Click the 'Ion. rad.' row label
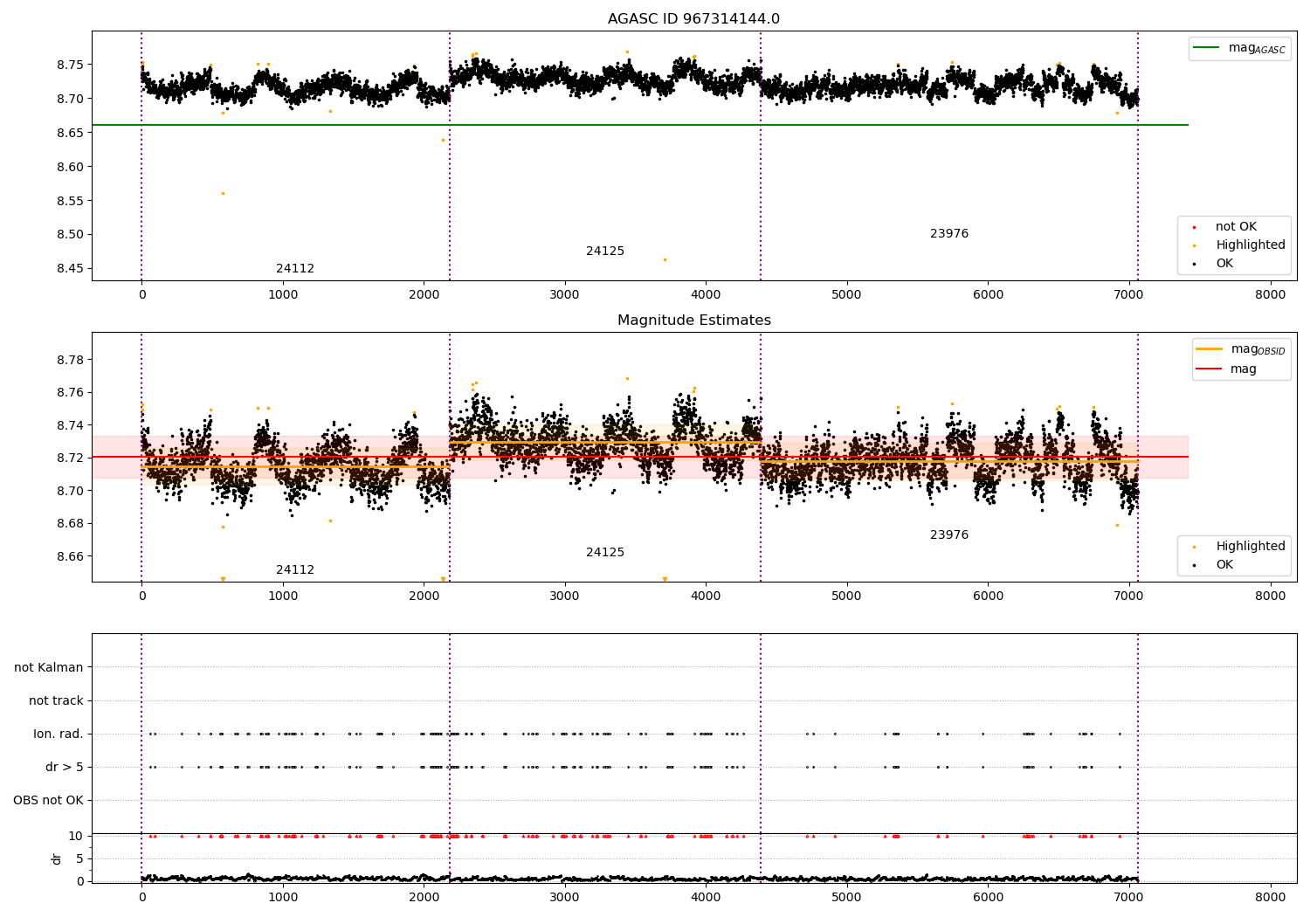The width and height of the screenshot is (1310, 917). [59, 734]
